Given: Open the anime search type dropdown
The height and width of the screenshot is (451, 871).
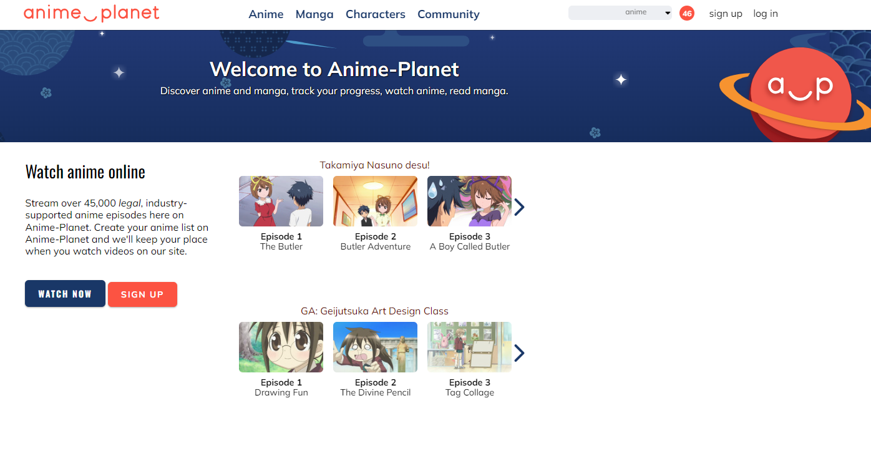Looking at the screenshot, I should tap(647, 12).
